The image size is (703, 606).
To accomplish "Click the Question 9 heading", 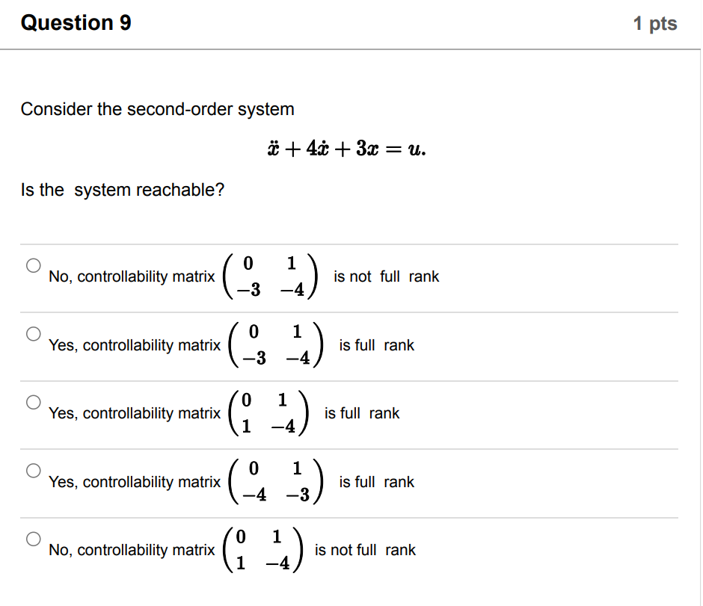I will click(76, 23).
